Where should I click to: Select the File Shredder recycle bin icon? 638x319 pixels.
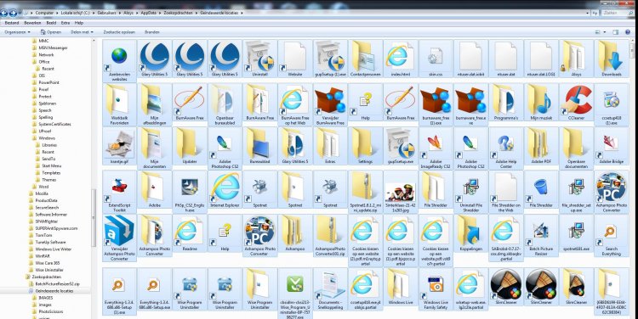[x=541, y=188]
